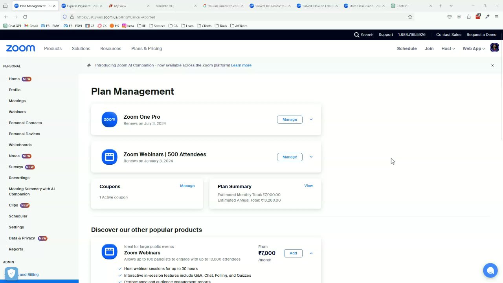The image size is (503, 283).
Task: Reload the page with the refresh button
Action: [25, 17]
